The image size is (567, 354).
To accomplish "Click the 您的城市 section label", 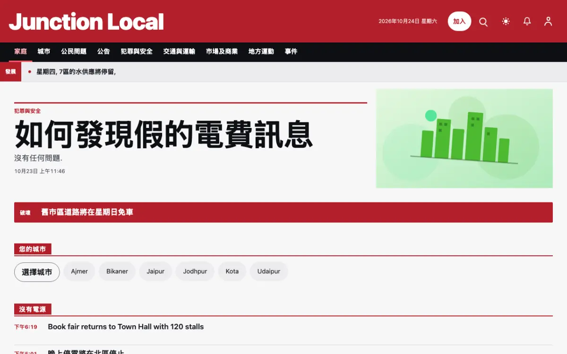I will (x=33, y=249).
